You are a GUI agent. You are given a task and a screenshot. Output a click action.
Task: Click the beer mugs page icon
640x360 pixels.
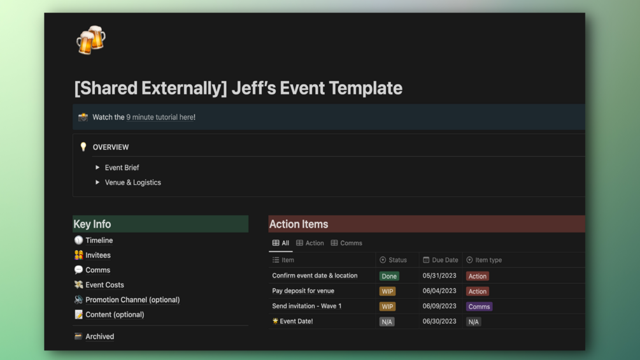pos(90,40)
